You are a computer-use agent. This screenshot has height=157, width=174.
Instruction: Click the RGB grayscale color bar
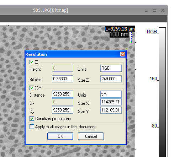pyautogui.click(x=162, y=92)
